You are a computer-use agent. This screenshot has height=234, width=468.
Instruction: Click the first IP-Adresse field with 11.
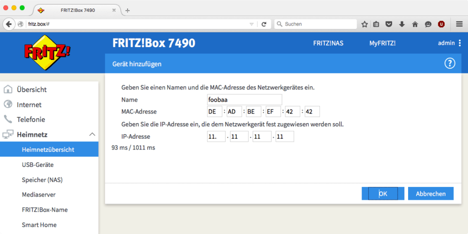point(216,137)
